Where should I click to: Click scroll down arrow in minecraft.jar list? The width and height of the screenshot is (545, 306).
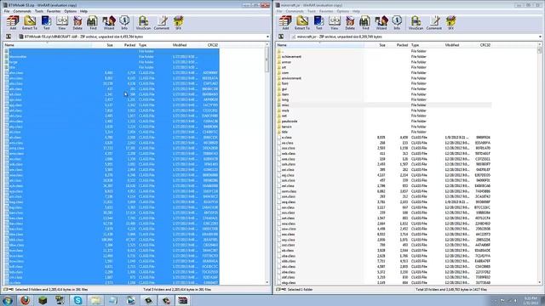pos(539,283)
